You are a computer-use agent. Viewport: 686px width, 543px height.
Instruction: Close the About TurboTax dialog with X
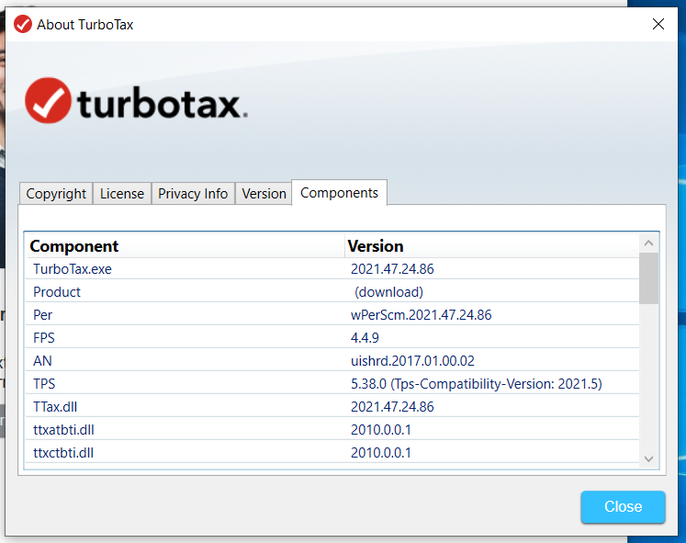point(658,24)
